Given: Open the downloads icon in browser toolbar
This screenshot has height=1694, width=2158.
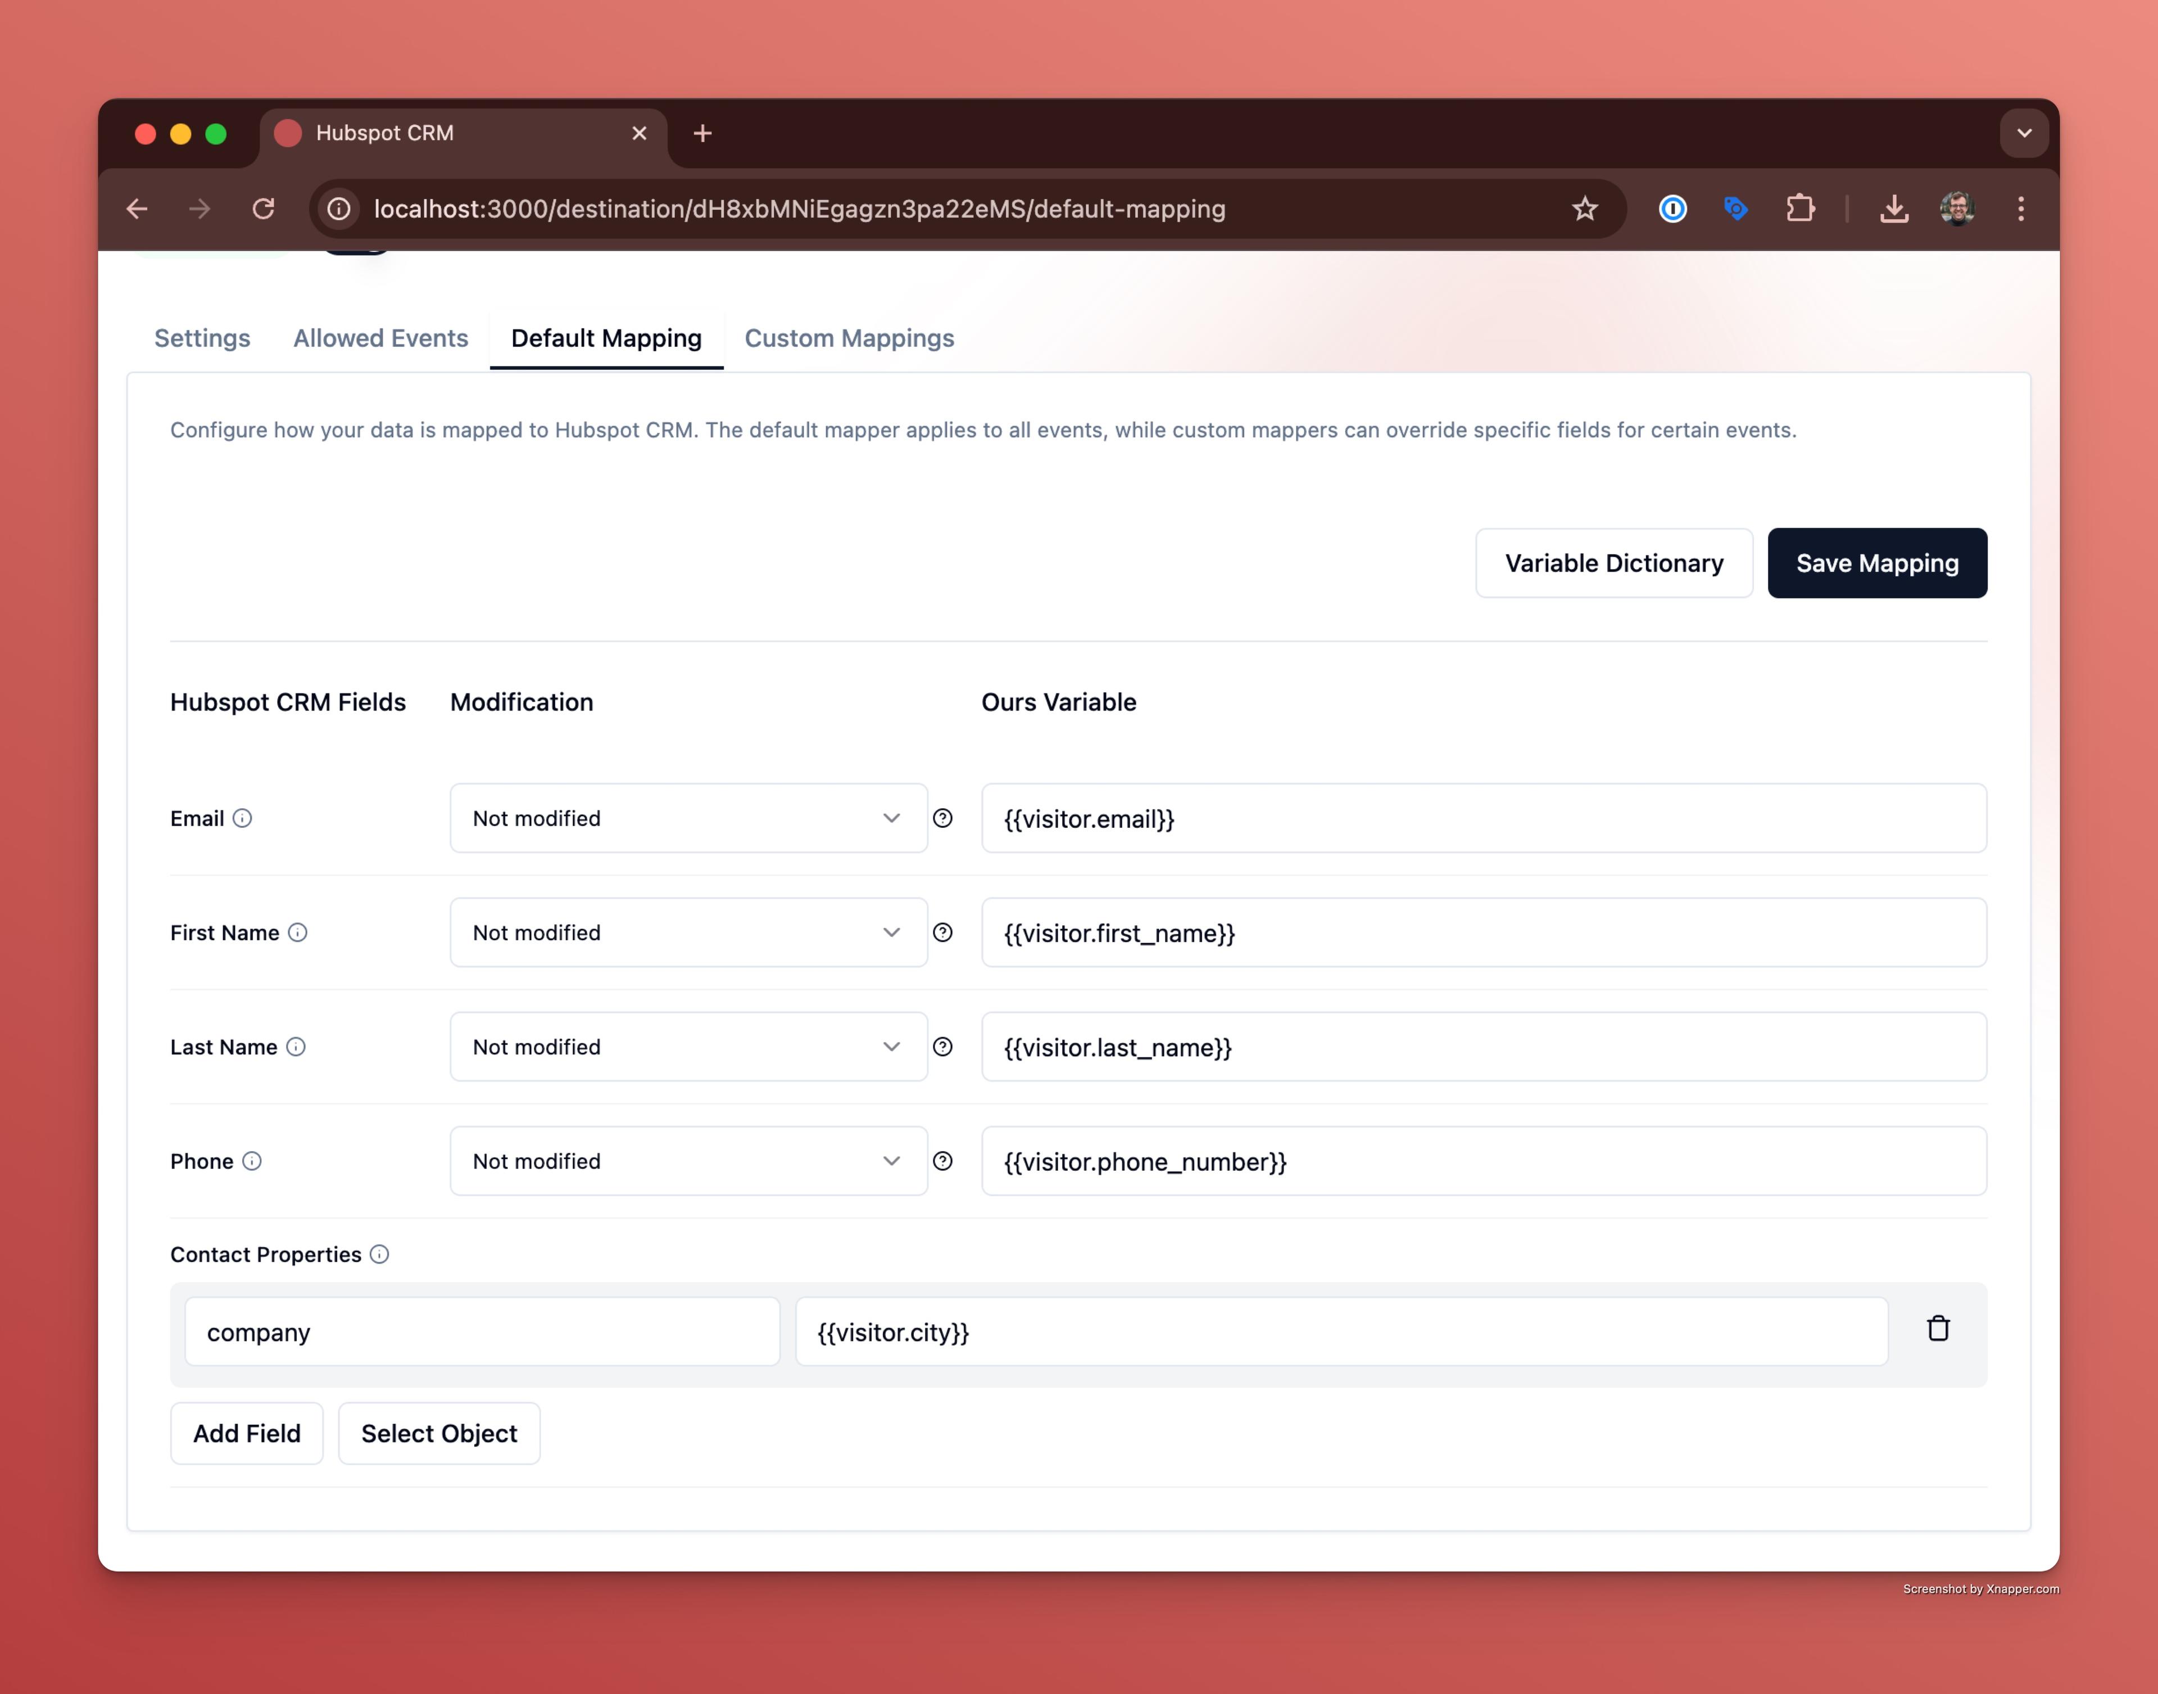Looking at the screenshot, I should [x=1894, y=209].
